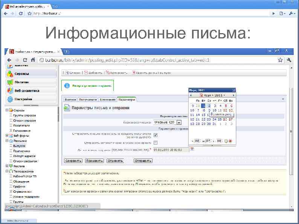This screenshot has height=224, width=299.
Task: Expand the Реклама tree node
Action: pyautogui.click(x=7, y=166)
